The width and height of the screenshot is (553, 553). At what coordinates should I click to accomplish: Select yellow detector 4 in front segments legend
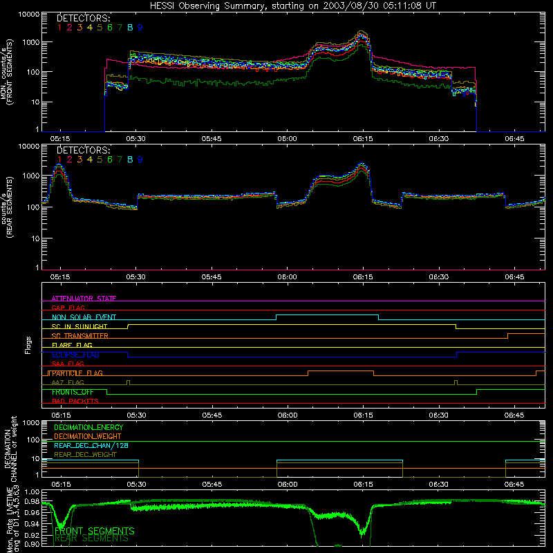(90, 28)
